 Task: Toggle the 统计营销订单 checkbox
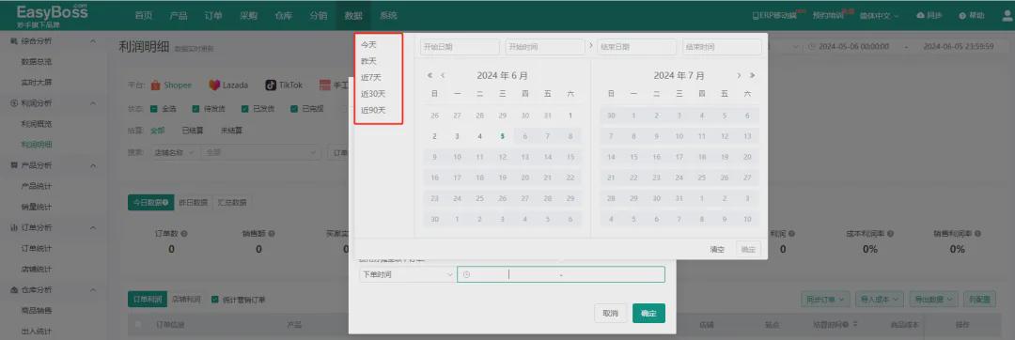coord(215,300)
